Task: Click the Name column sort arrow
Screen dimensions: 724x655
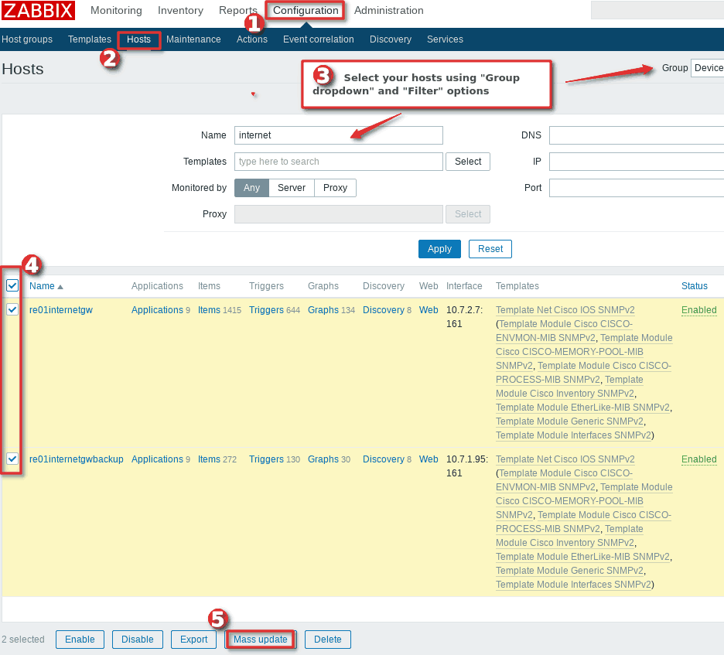Action: click(60, 287)
